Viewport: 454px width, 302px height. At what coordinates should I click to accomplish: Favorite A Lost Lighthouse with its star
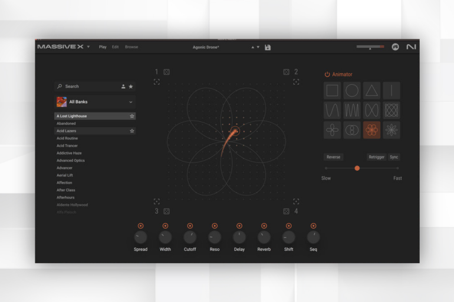[132, 116]
